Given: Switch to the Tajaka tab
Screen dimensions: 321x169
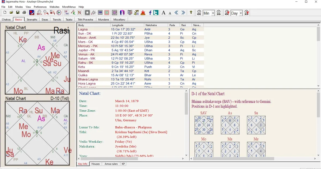Looking at the screenshot, I should [69, 19].
